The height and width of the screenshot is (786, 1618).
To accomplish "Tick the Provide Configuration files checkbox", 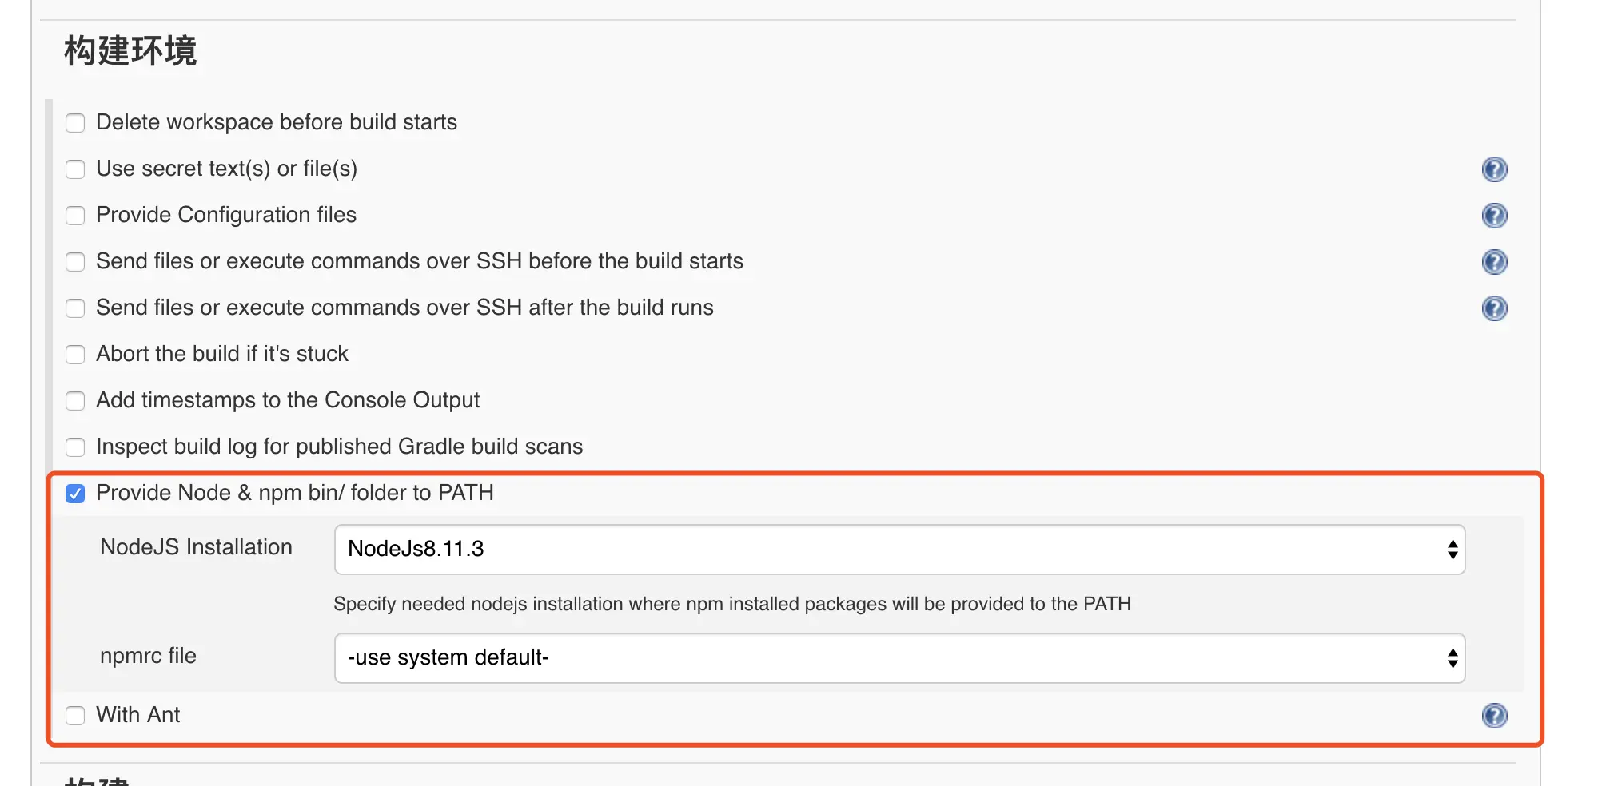I will (75, 216).
